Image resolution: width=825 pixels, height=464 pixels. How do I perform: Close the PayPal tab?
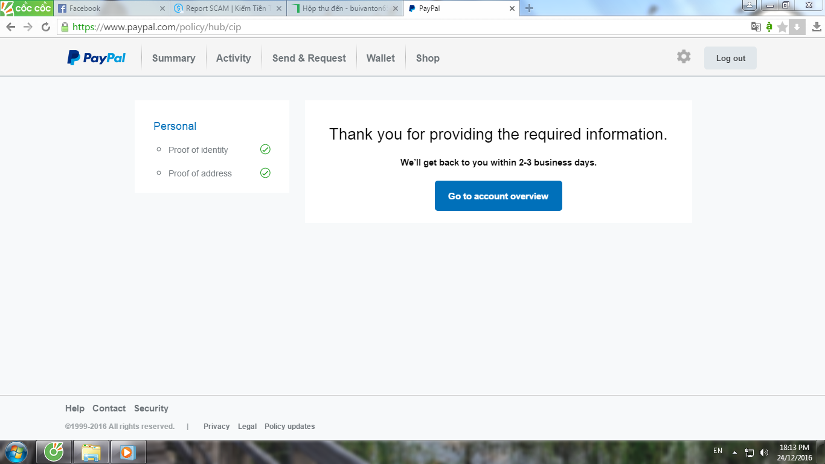coord(512,8)
